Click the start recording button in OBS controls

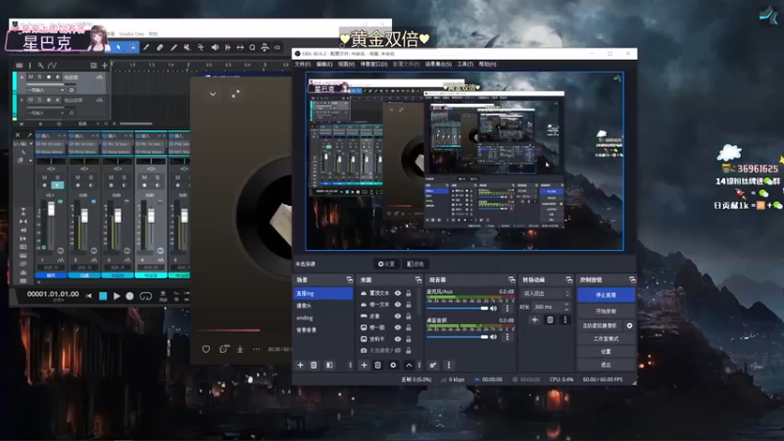606,311
